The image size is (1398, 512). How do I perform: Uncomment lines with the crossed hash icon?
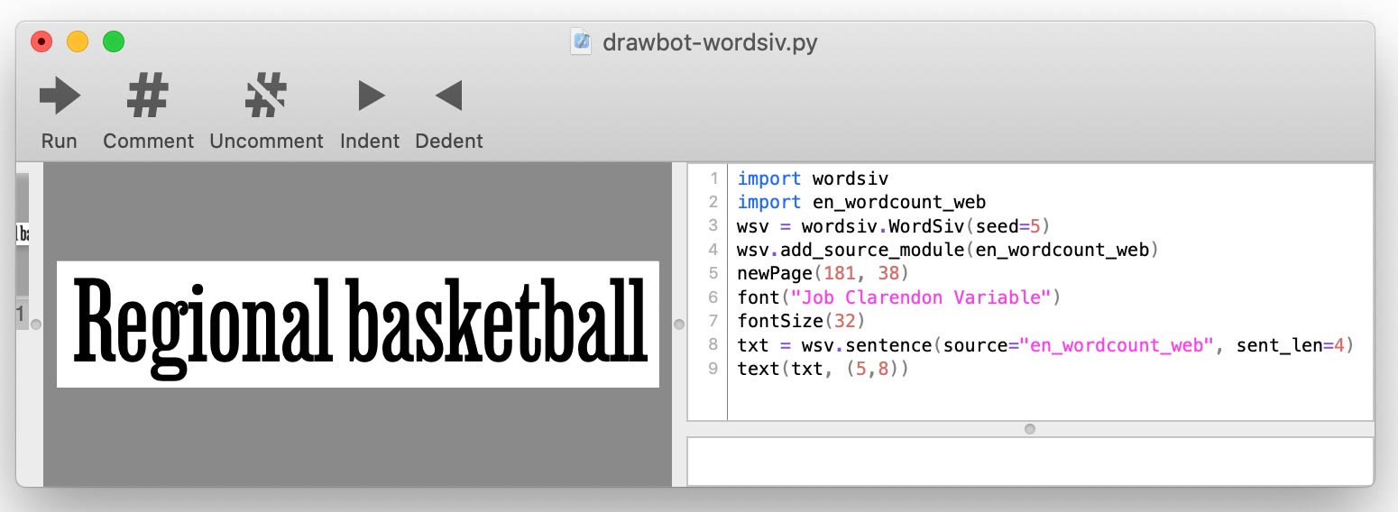[x=266, y=96]
